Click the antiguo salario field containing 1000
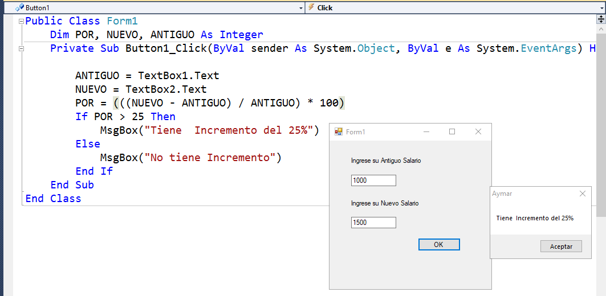Screen dimensions: 606x296 tap(373, 180)
